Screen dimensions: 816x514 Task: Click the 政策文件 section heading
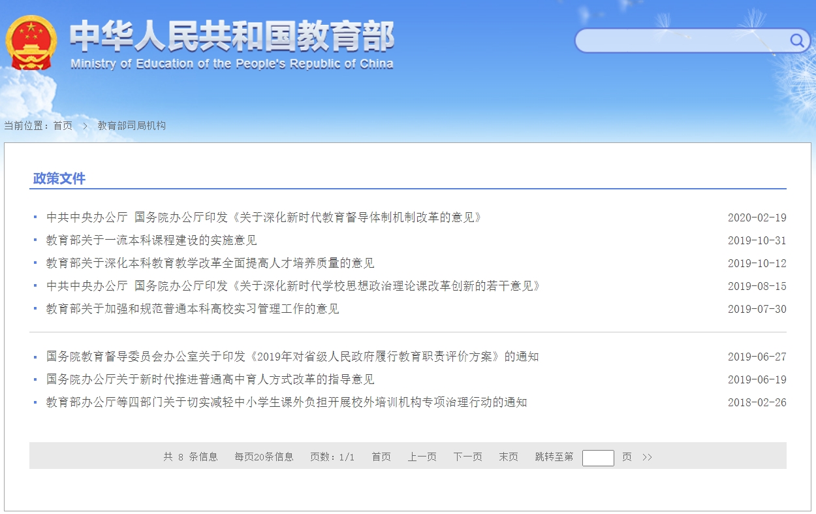[x=59, y=178]
